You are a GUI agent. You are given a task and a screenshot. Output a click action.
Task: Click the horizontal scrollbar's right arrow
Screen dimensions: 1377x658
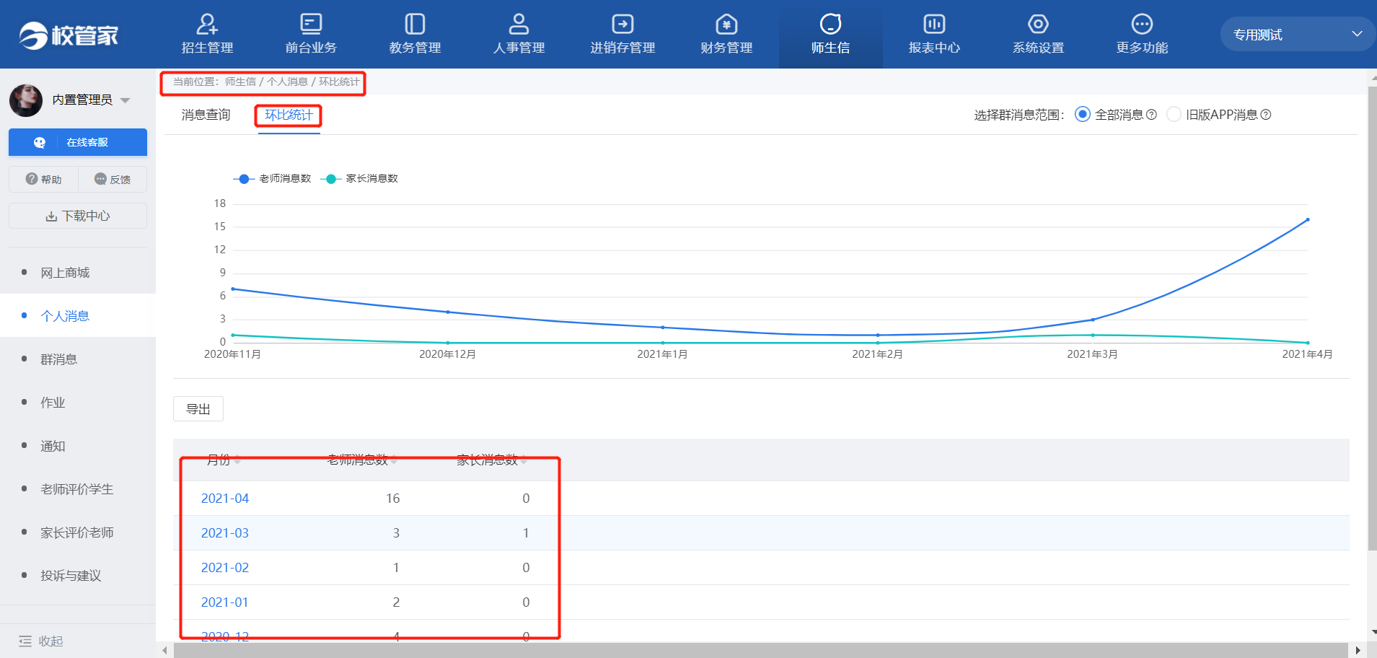1358,650
